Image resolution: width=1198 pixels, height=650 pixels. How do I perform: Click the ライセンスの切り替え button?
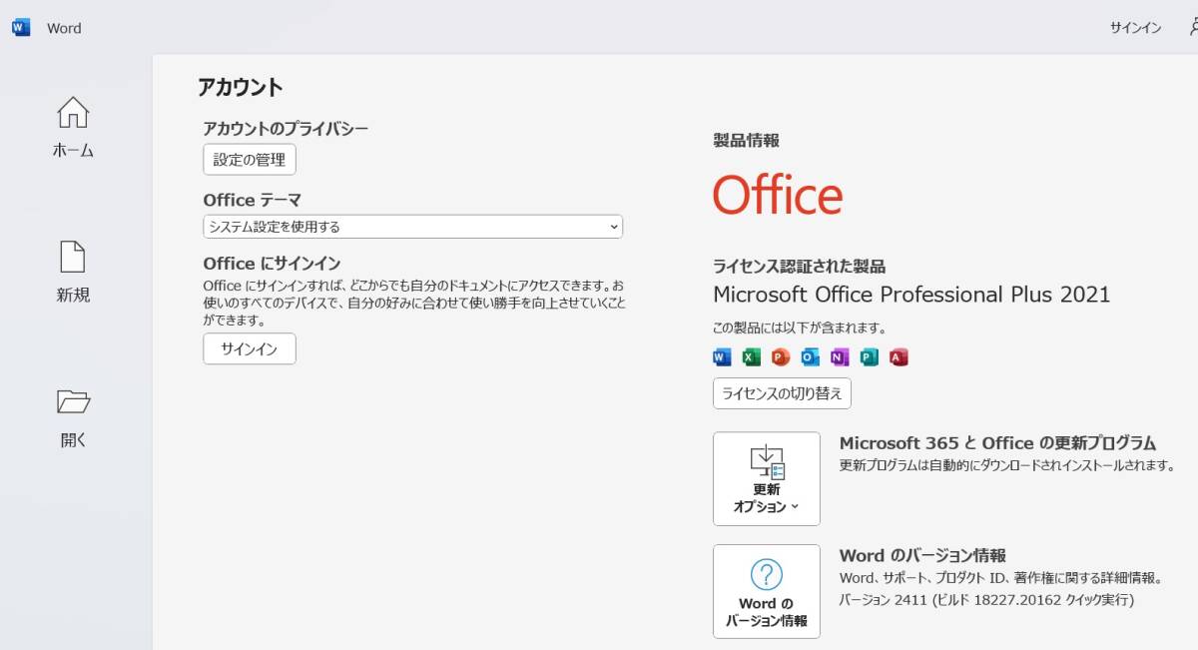(x=782, y=393)
